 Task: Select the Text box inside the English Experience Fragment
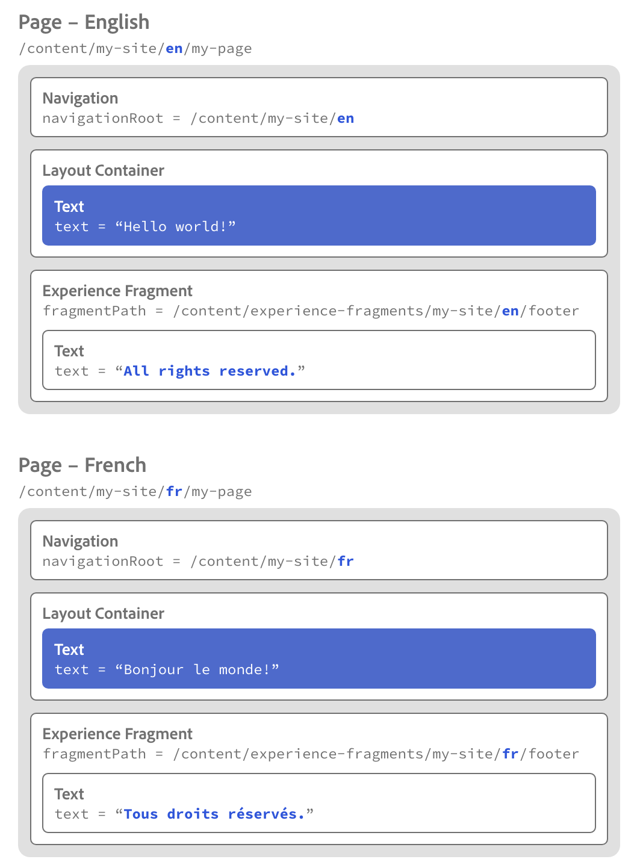319,360
